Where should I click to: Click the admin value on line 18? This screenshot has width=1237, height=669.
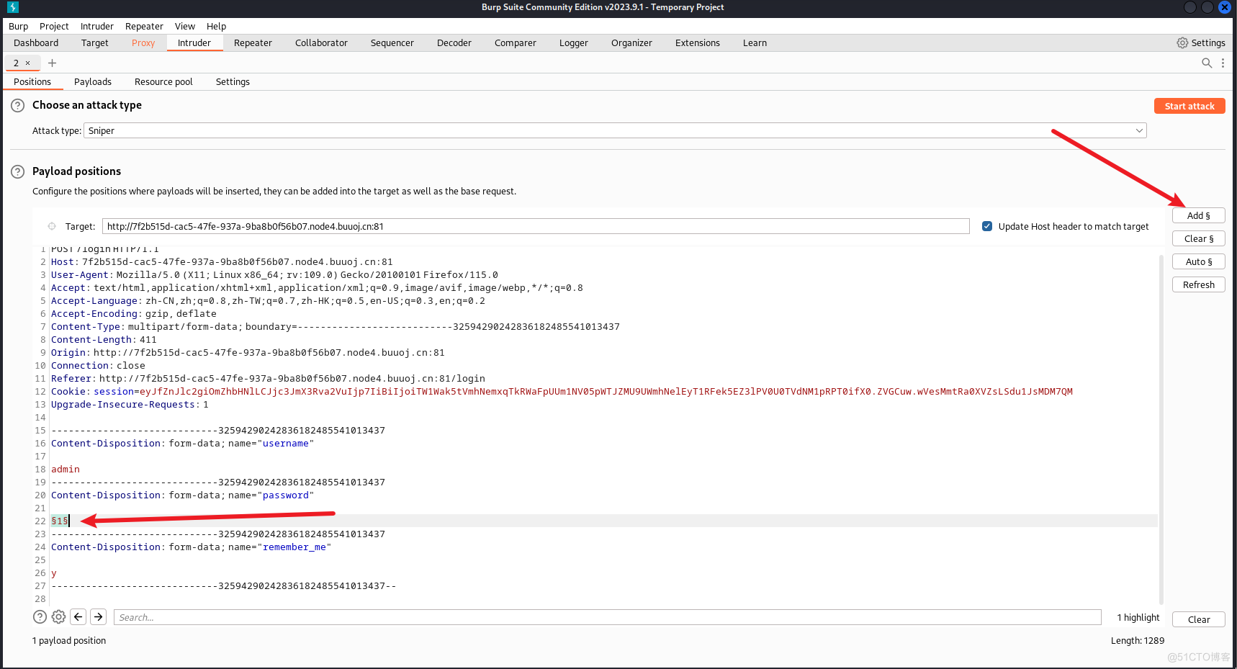click(66, 470)
